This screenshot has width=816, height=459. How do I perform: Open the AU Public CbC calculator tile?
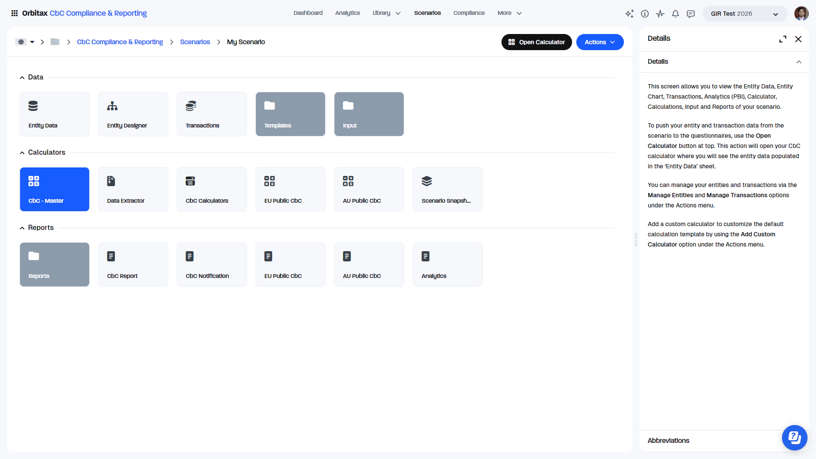(369, 189)
